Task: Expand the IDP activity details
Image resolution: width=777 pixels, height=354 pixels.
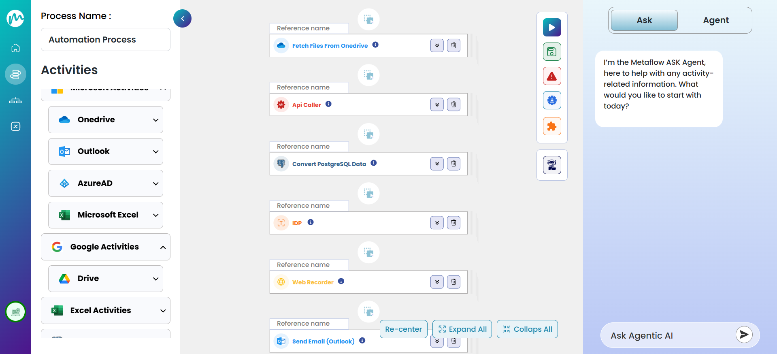Action: coord(437,222)
